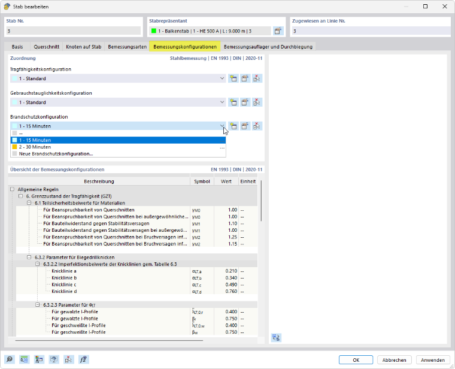
Task: Open the help speech-bubble icon at bottom
Action: (10, 359)
